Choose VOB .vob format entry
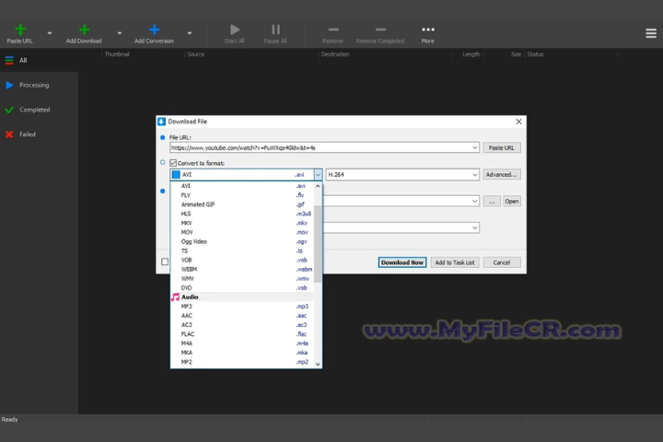 point(242,260)
